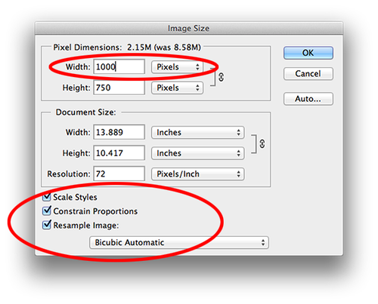The height and width of the screenshot is (304, 378).
Task: Select the document Width field 13.889
Action: [x=119, y=132]
